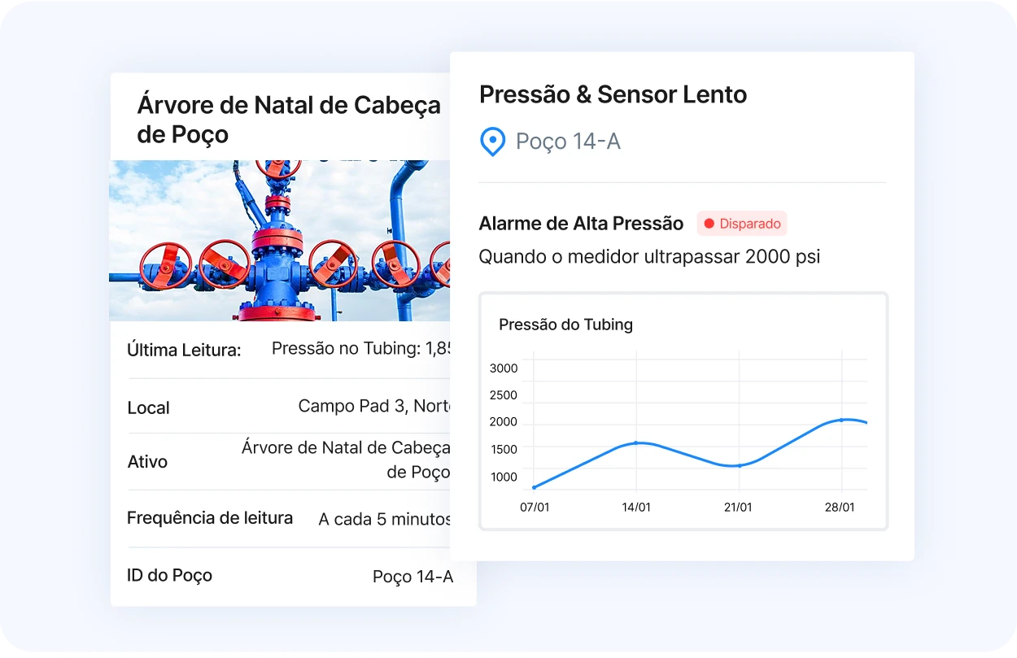Click the chart data point at 28/01
Screen dimensions: 1017x658
pyautogui.click(x=841, y=420)
